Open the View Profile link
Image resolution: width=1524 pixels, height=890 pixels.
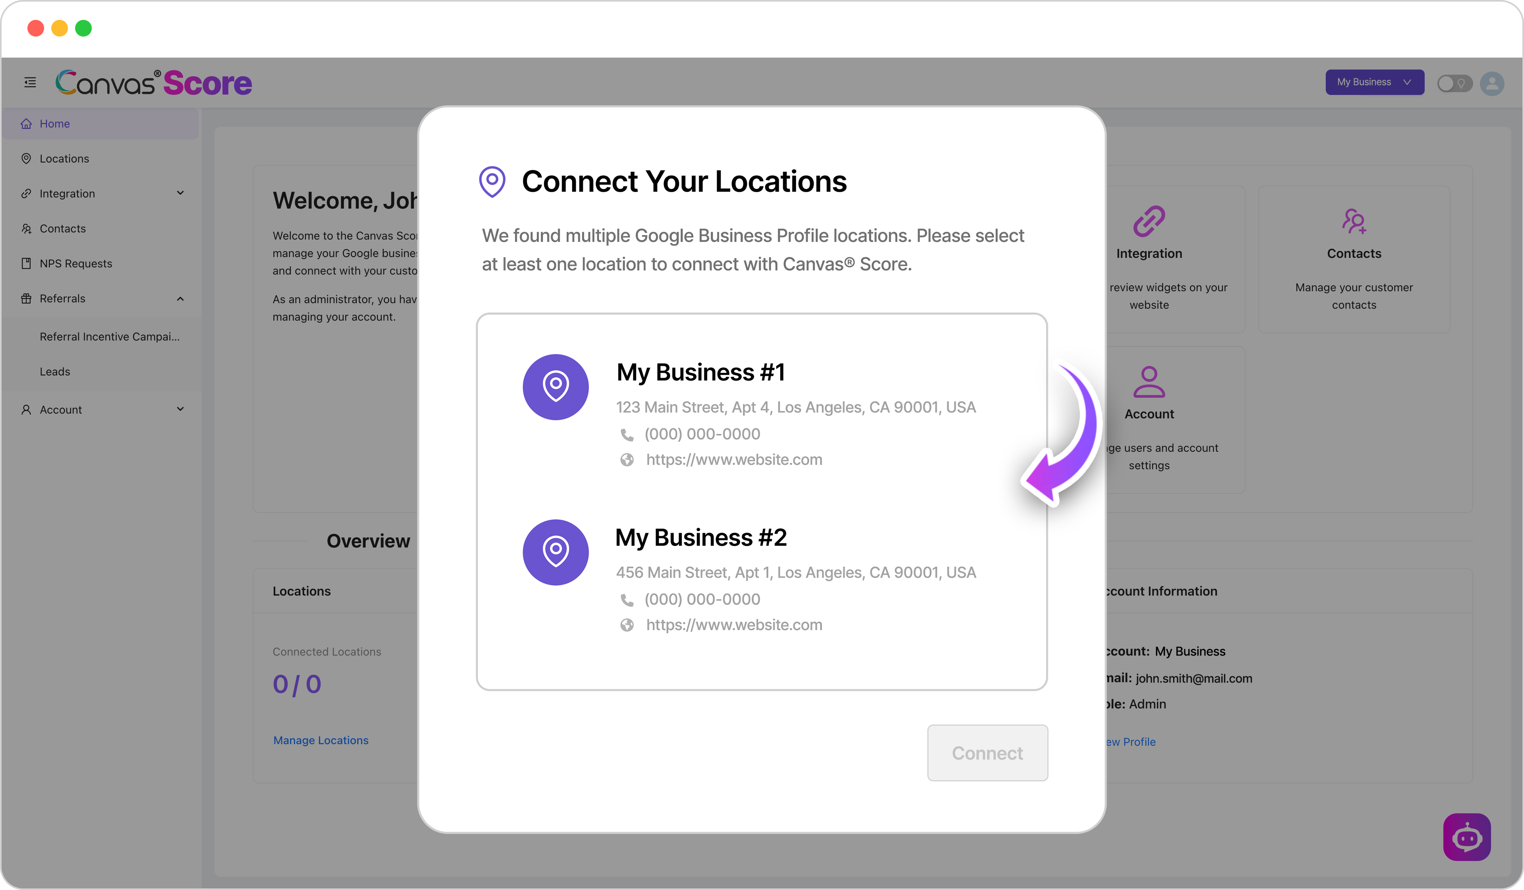coord(1130,742)
